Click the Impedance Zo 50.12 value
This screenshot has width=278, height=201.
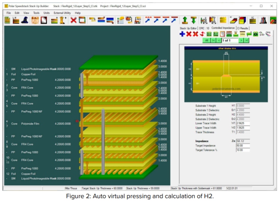pos(243,141)
